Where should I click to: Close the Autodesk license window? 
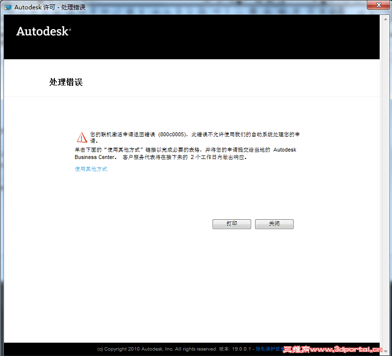pos(379,5)
